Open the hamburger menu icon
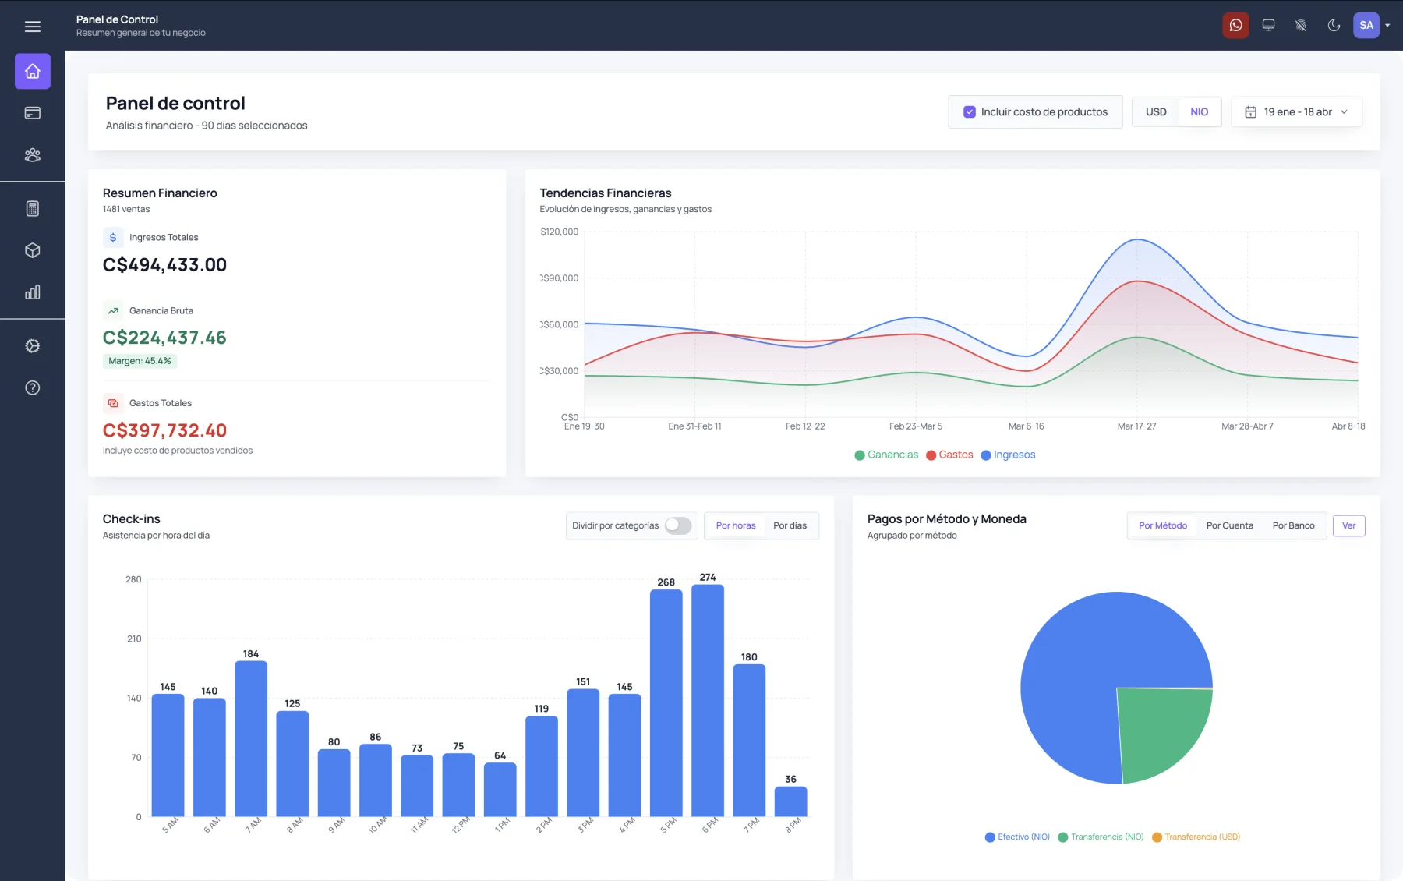This screenshot has width=1403, height=881. (x=32, y=27)
